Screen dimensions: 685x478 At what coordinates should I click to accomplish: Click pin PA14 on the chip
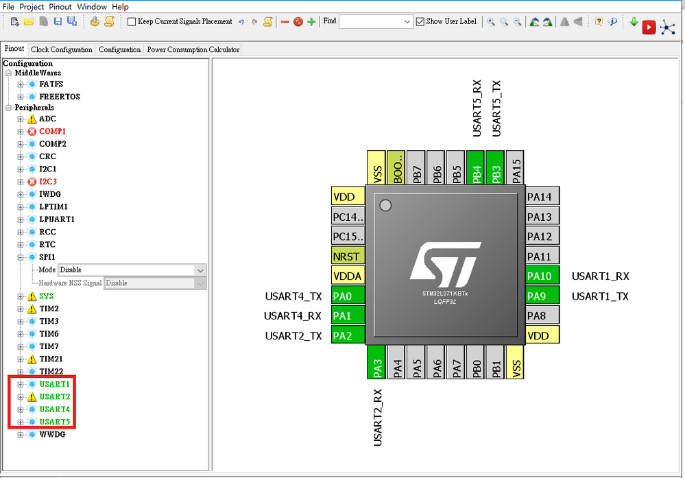542,197
